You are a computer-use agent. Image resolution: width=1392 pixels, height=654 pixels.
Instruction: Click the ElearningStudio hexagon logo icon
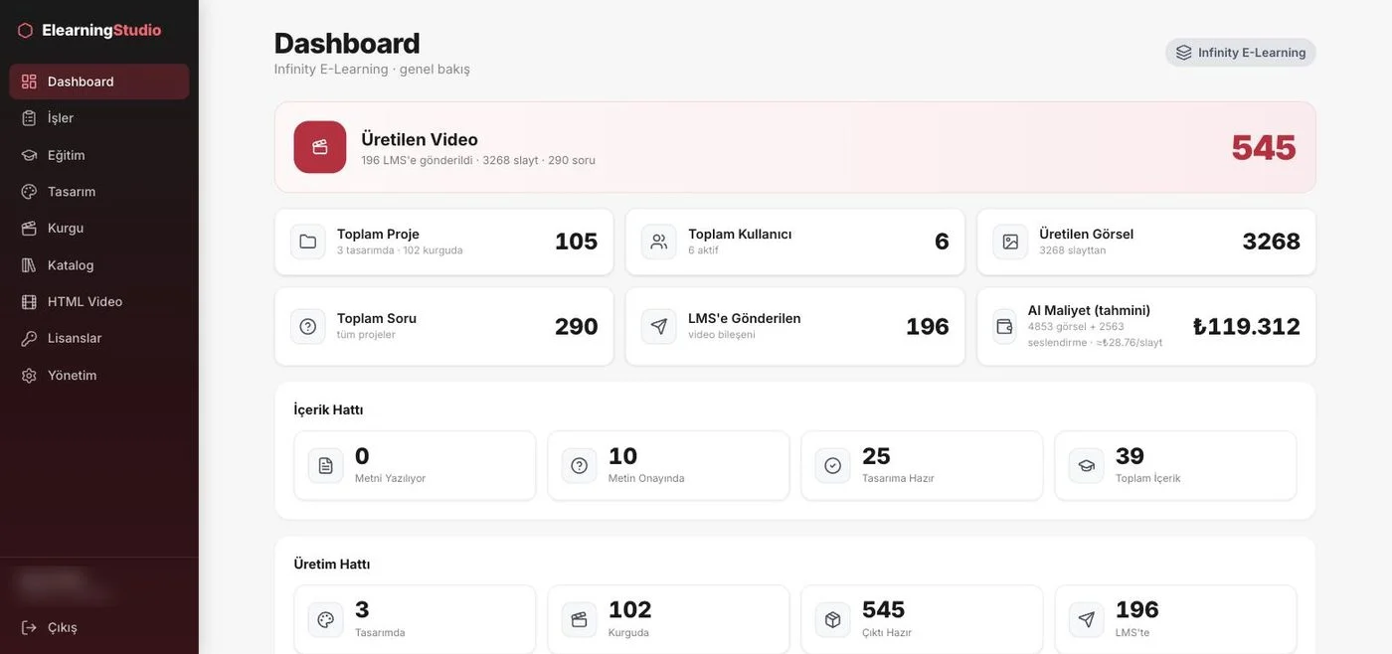25,31
